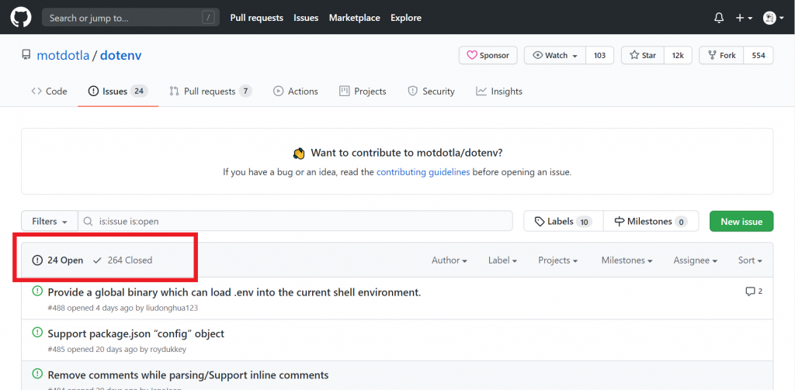Open the notifications bell

(x=719, y=18)
